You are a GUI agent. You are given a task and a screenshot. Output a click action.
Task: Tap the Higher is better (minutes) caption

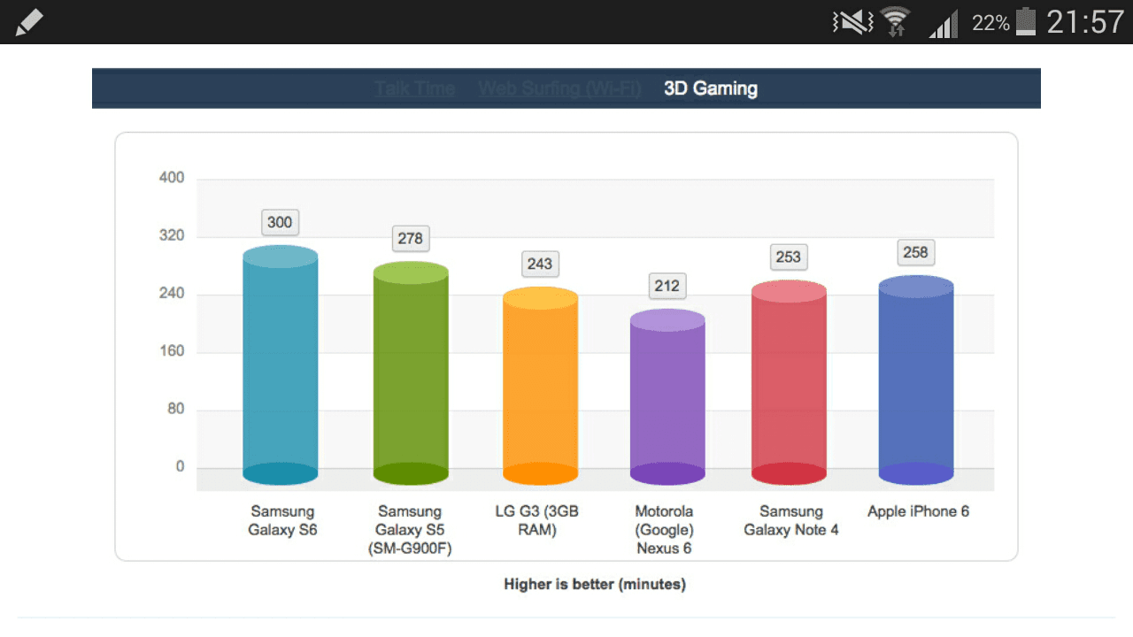[x=595, y=584]
